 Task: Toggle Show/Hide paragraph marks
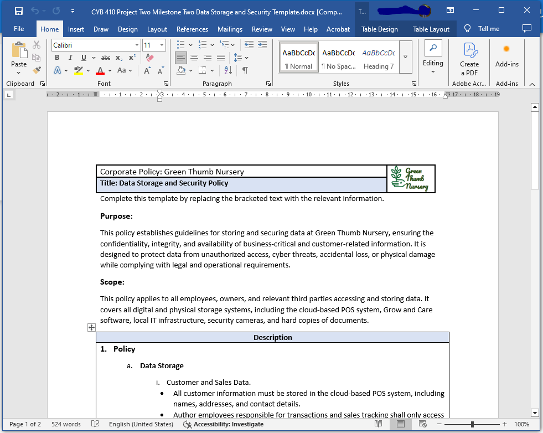click(x=245, y=70)
